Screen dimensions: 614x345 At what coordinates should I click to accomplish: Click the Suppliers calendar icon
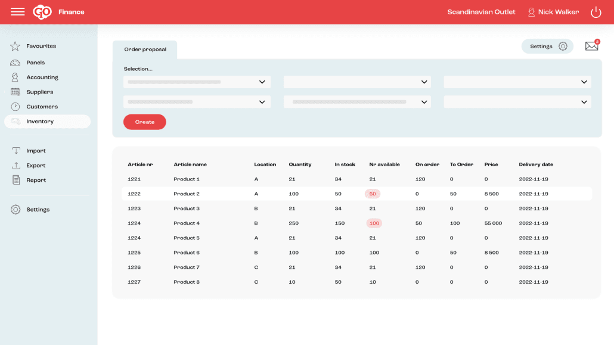(x=15, y=92)
